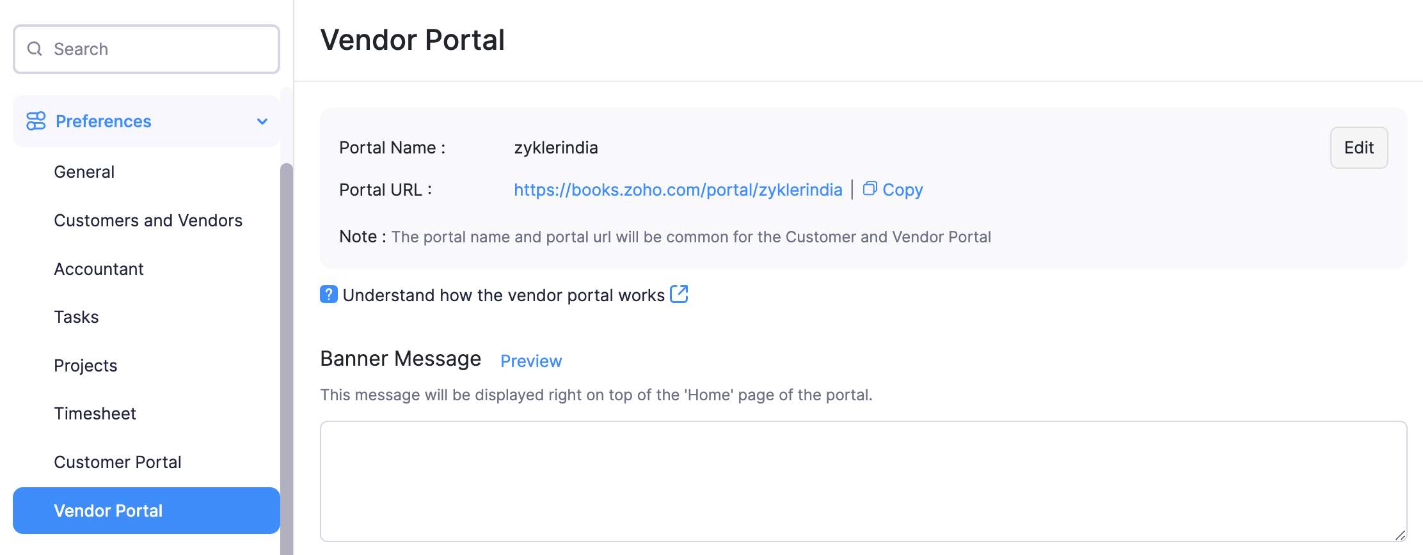Click the Preferences toggle icon
Screen dimensions: 1423x555
[36, 121]
